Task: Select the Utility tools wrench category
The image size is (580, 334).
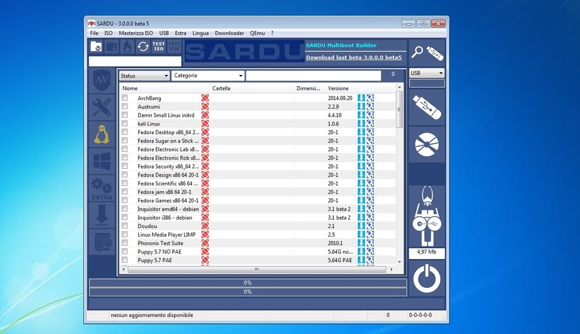Action: tap(101, 107)
